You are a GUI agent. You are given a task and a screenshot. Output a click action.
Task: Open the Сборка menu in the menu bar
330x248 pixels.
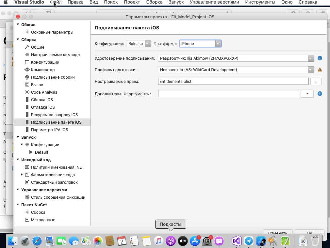point(154,2)
